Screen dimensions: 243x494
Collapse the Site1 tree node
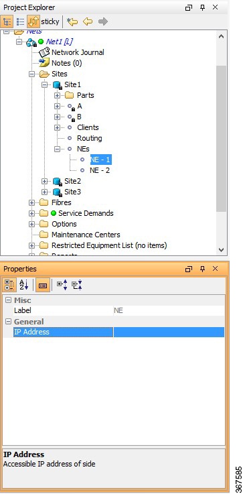44,84
